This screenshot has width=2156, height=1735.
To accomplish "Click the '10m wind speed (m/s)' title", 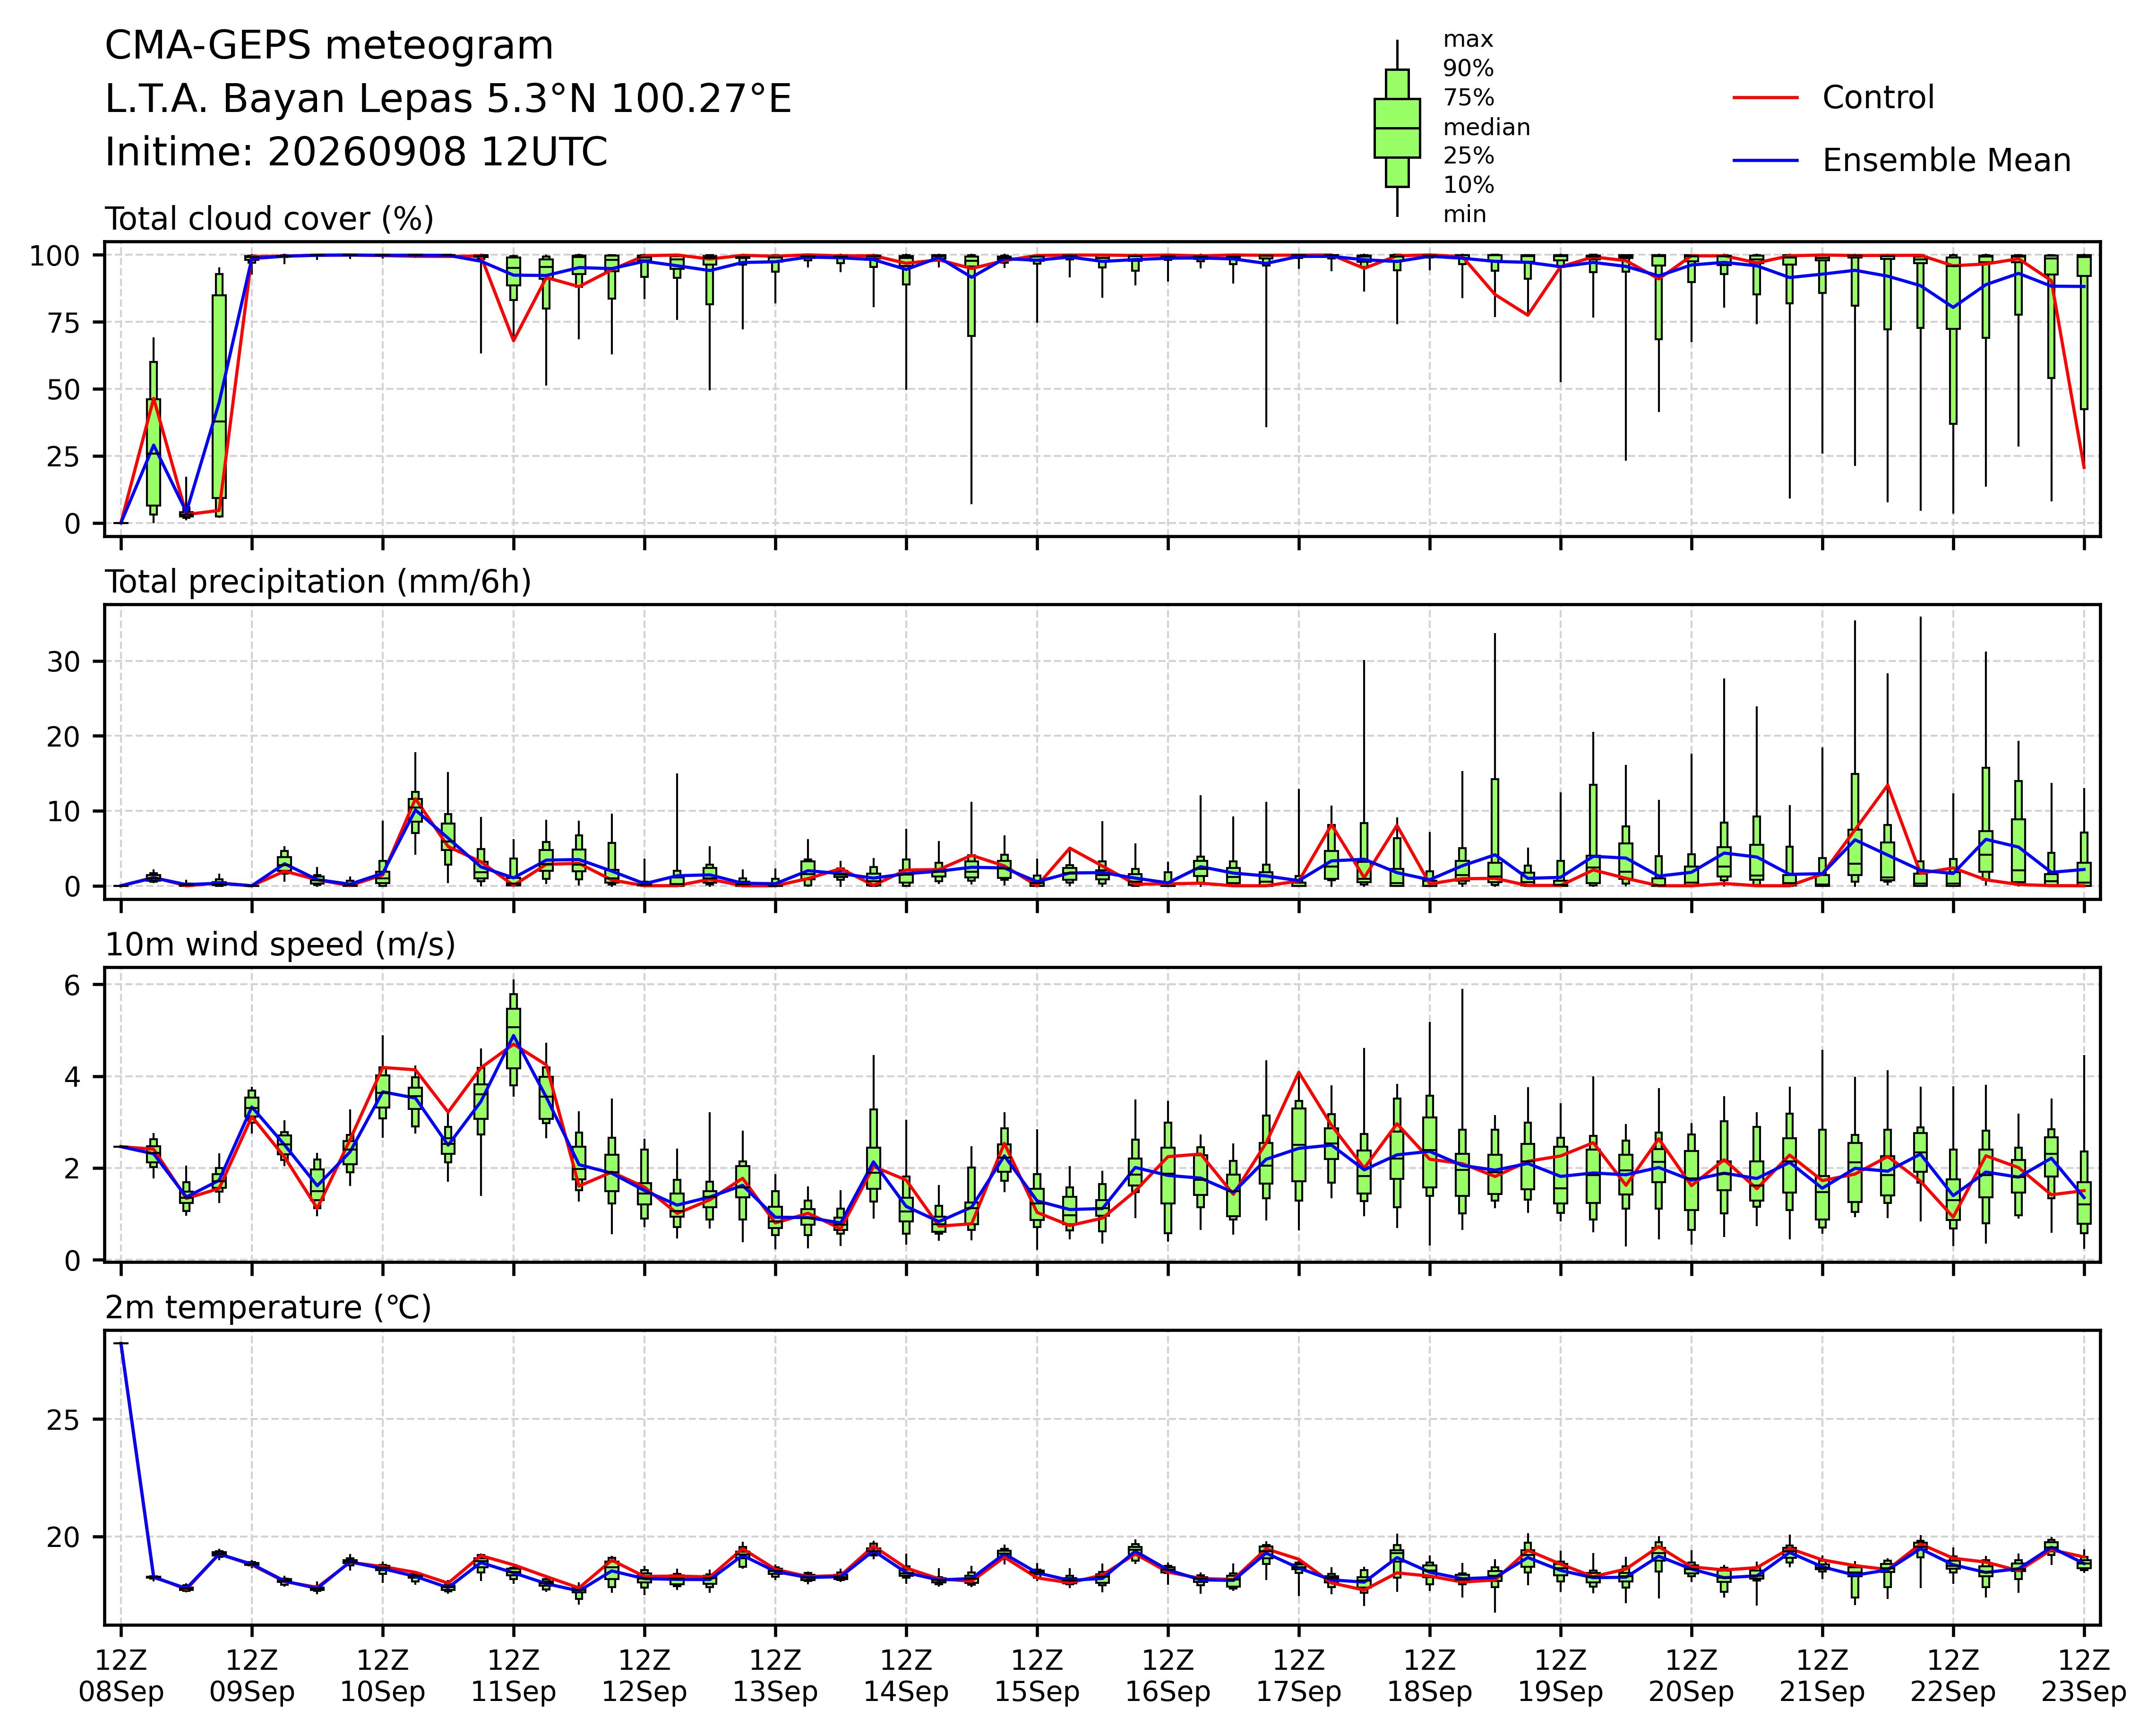I will pyautogui.click(x=280, y=945).
